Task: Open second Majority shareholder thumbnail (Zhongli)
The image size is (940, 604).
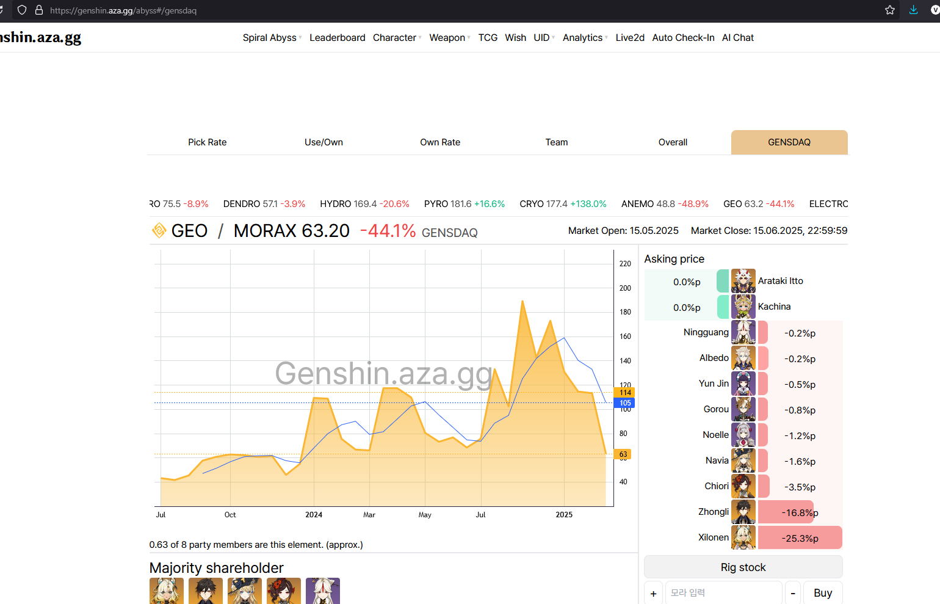Action: [206, 591]
